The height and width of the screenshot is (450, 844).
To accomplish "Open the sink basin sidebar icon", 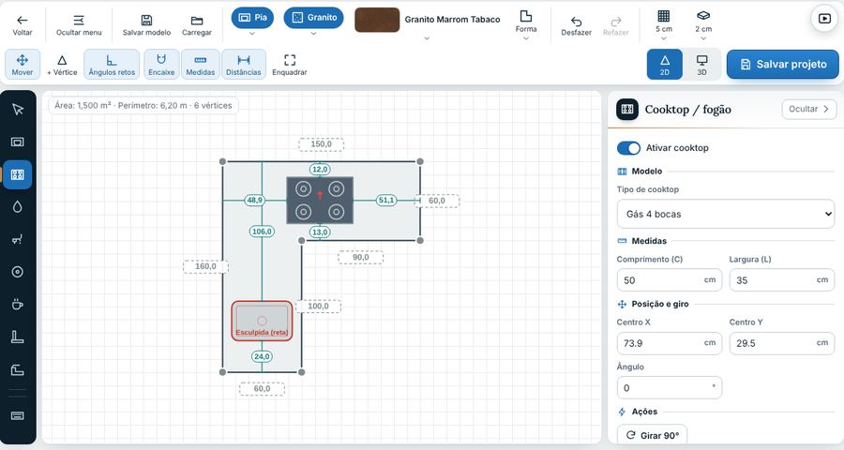I will coord(18,142).
